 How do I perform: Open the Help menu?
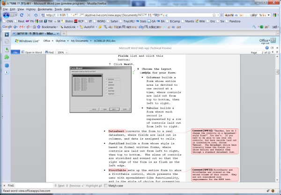[x=67, y=9]
